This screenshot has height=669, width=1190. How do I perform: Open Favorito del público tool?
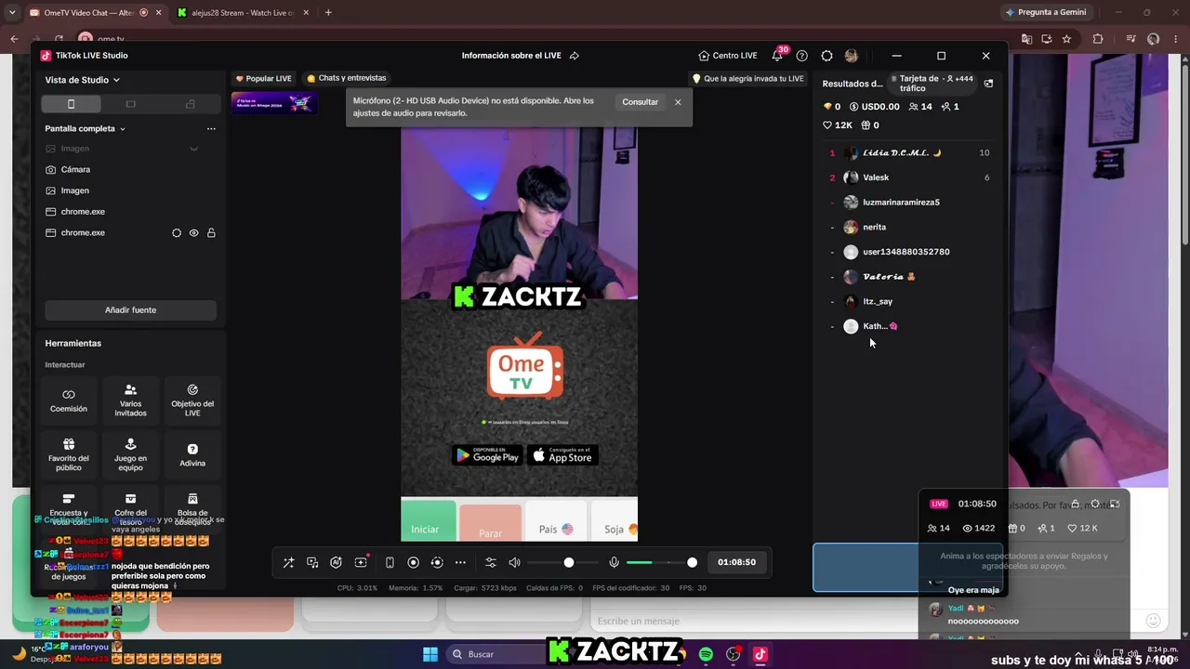[69, 454]
